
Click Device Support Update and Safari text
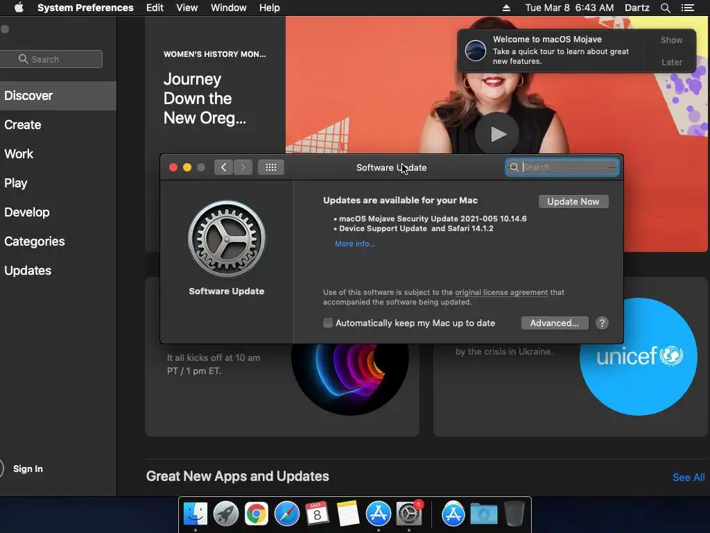click(416, 228)
